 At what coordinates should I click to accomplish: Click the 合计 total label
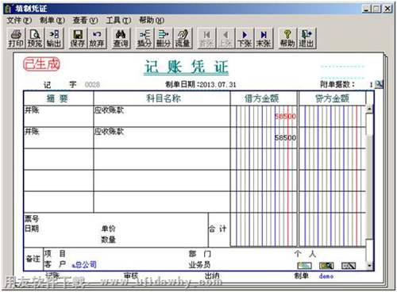(x=218, y=229)
